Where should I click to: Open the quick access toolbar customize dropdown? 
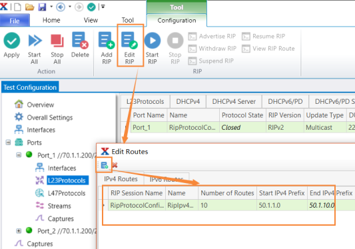[x=103, y=7]
